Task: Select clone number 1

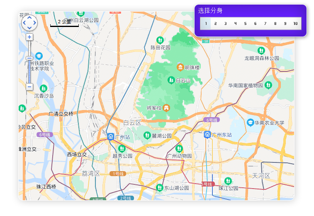Action: [206, 23]
